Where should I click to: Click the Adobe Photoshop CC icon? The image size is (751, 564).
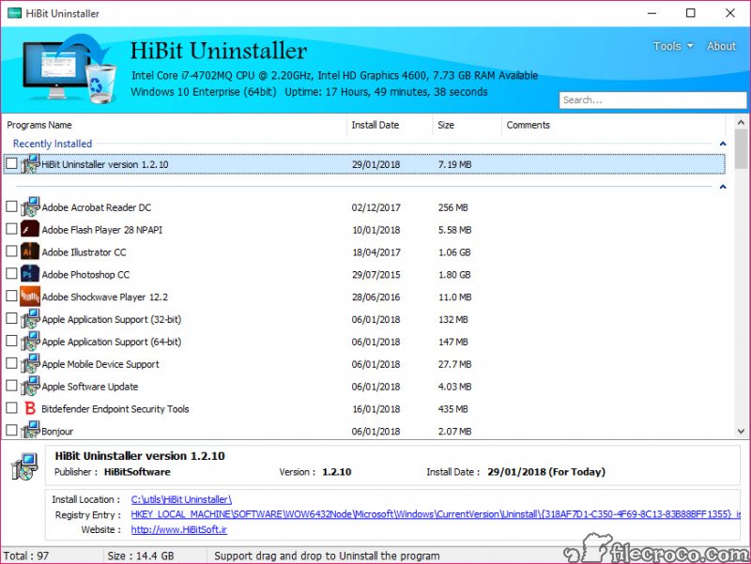pos(30,274)
